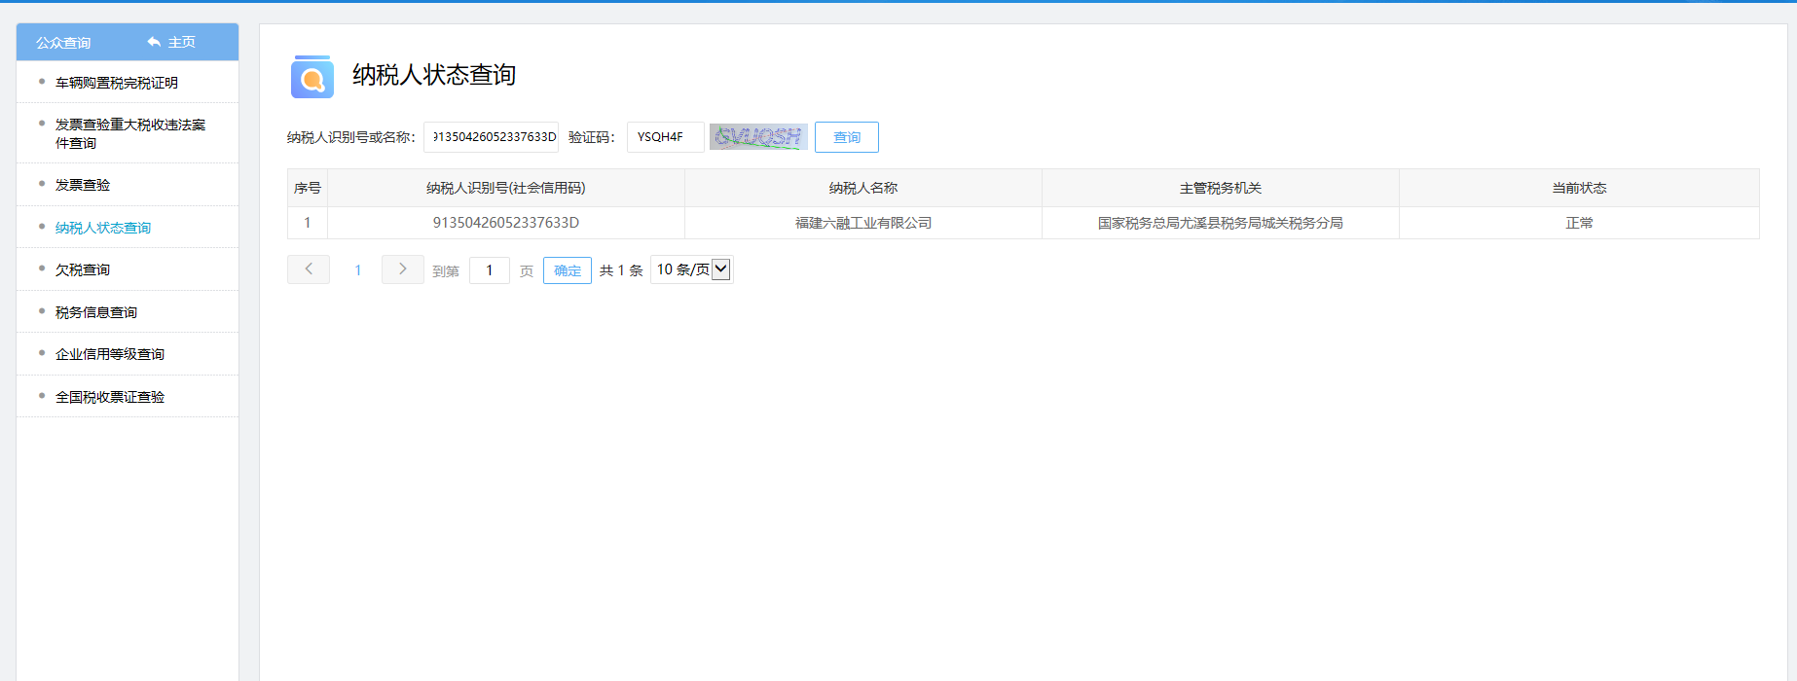This screenshot has height=681, width=1797.
Task: Go to next page arrow
Action: pos(402,269)
